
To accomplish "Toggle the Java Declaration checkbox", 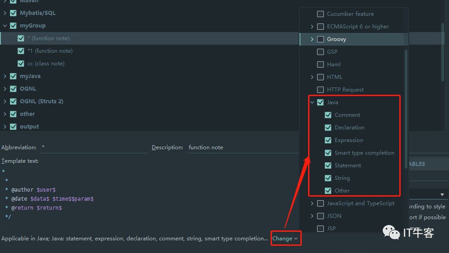I will coord(328,128).
